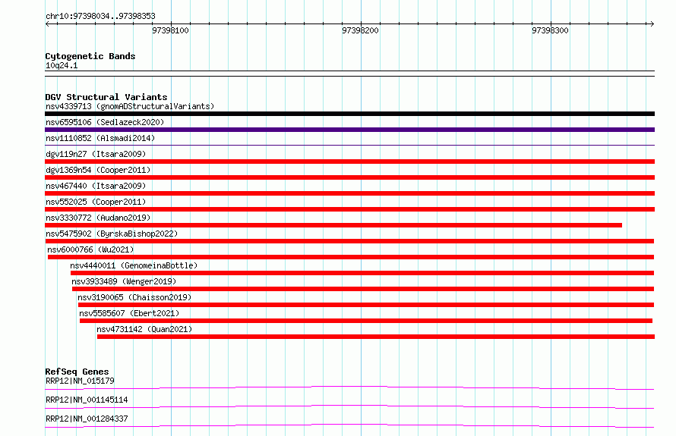The width and height of the screenshot is (676, 436).
Task: Select the red nsv6000766 variant bar
Action: (351, 257)
